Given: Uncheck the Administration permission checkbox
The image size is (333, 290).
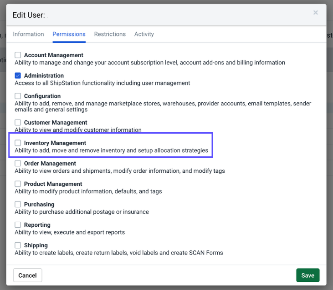Looking at the screenshot, I should 18,75.
